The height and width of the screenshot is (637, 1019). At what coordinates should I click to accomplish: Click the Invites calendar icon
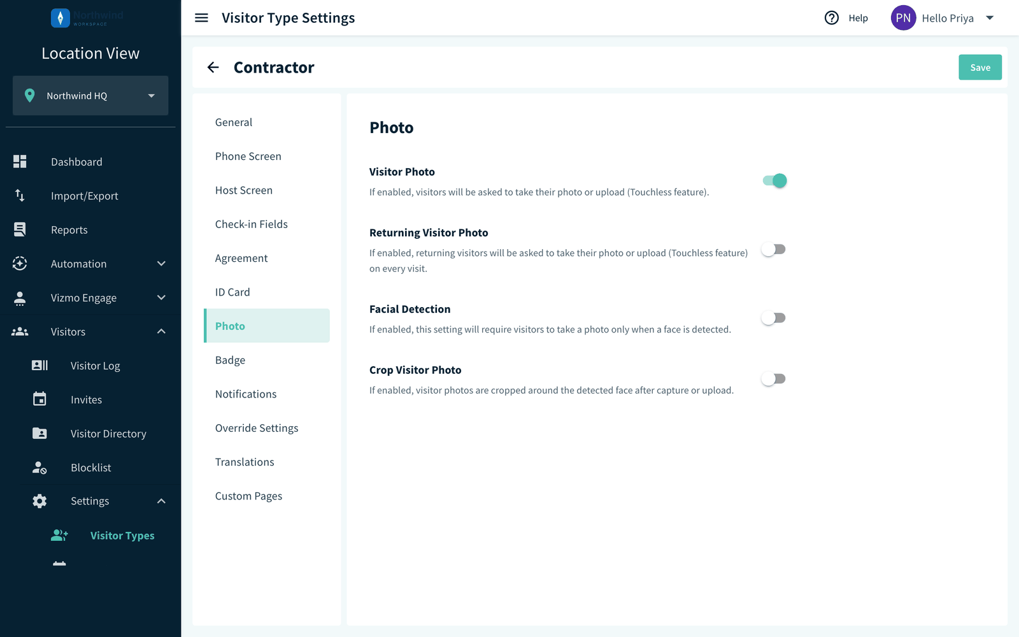click(x=39, y=399)
